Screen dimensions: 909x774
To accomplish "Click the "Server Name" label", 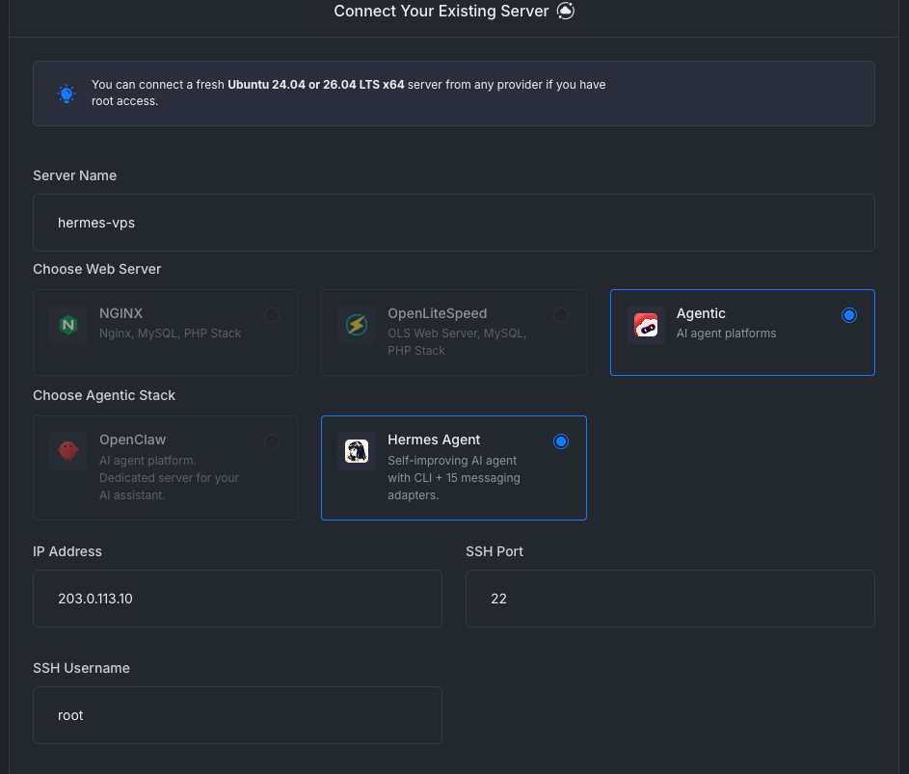I will click(75, 175).
